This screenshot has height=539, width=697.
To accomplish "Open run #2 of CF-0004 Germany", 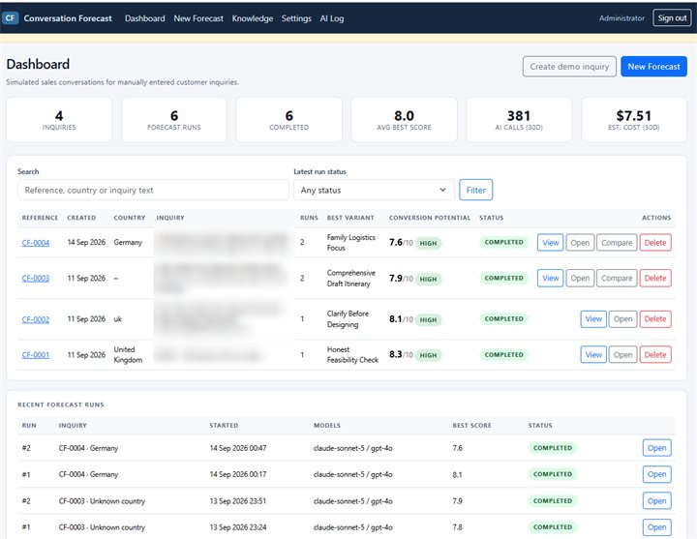I will click(x=656, y=448).
